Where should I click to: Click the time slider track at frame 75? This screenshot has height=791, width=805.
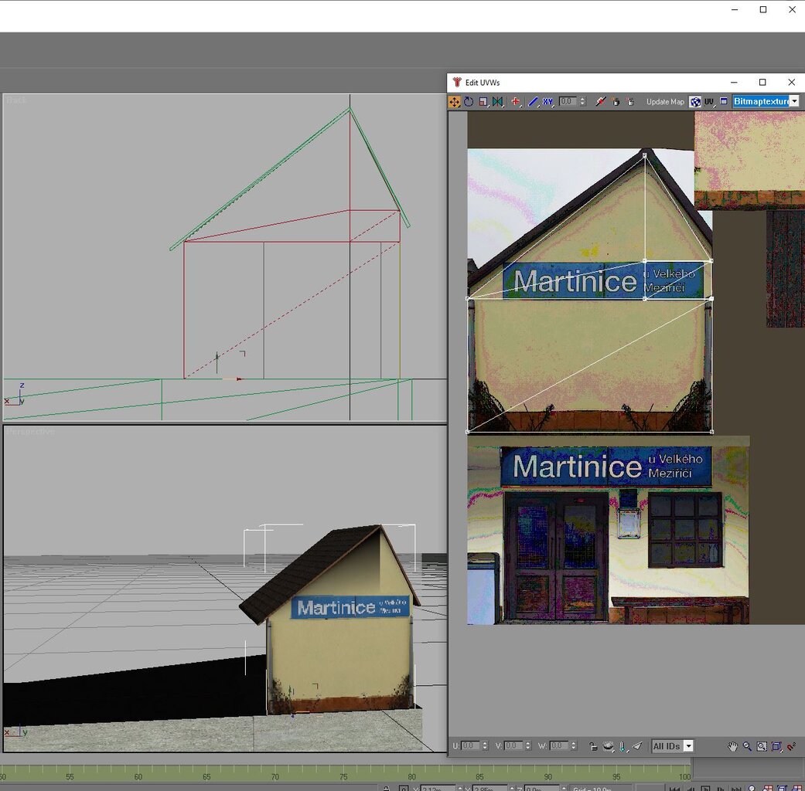click(x=343, y=776)
